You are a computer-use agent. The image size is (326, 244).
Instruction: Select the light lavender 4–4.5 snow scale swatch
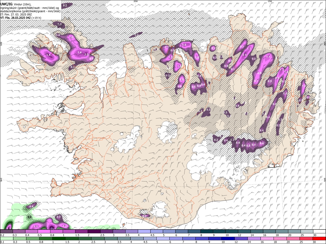[x=144, y=231]
